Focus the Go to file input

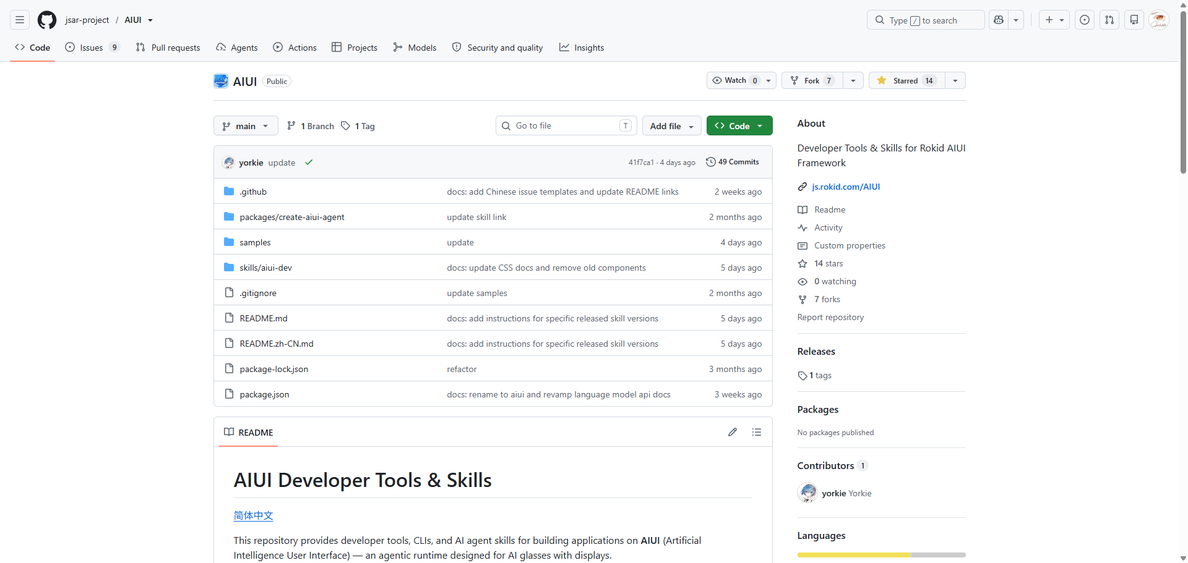(566, 126)
